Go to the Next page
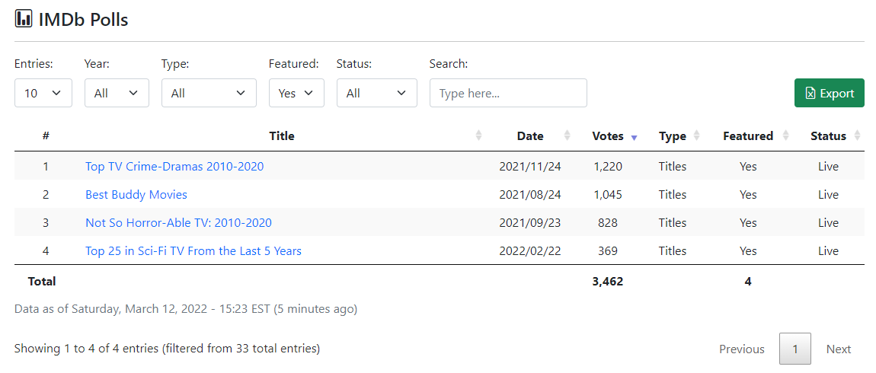 (x=838, y=349)
